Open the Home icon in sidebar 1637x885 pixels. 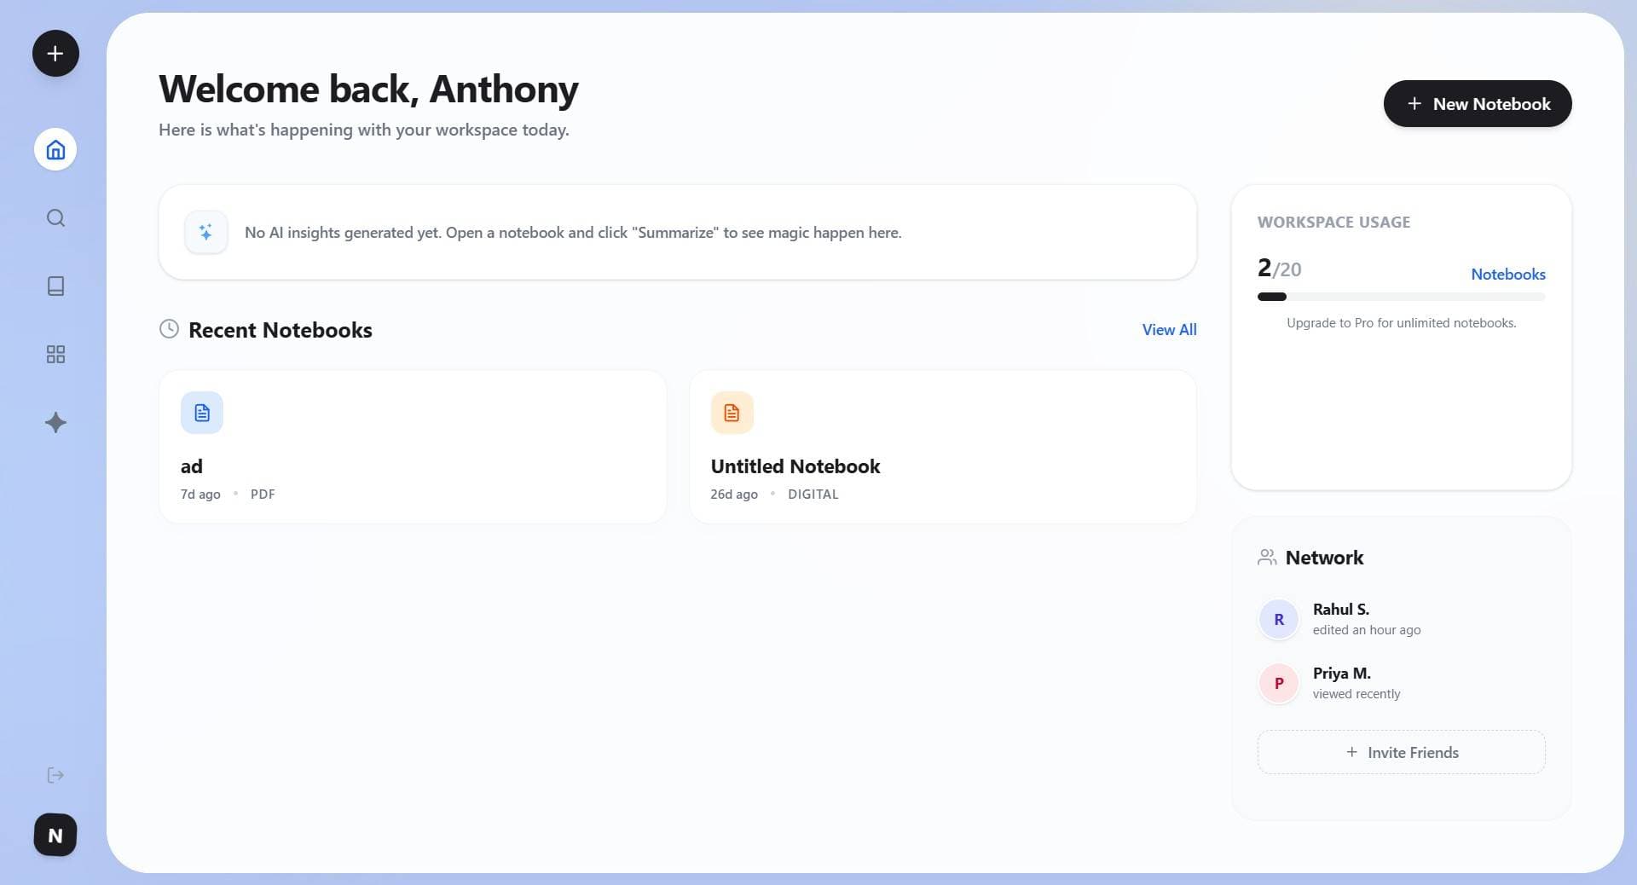pyautogui.click(x=55, y=150)
